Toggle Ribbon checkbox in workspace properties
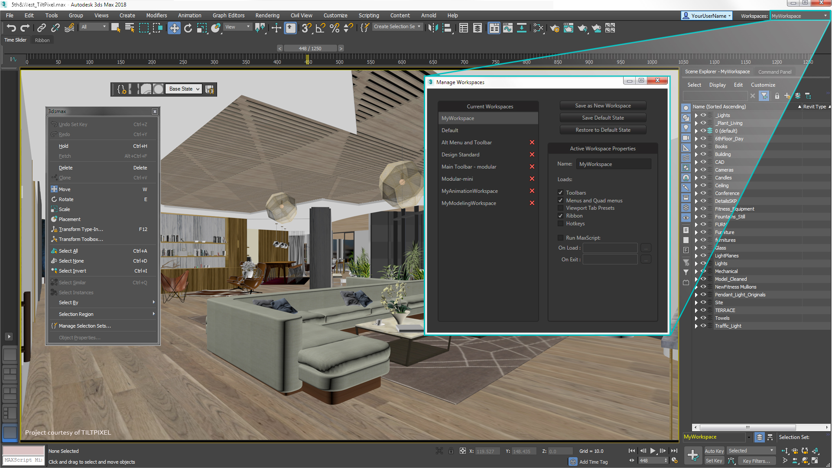The image size is (832, 468). pos(561,215)
